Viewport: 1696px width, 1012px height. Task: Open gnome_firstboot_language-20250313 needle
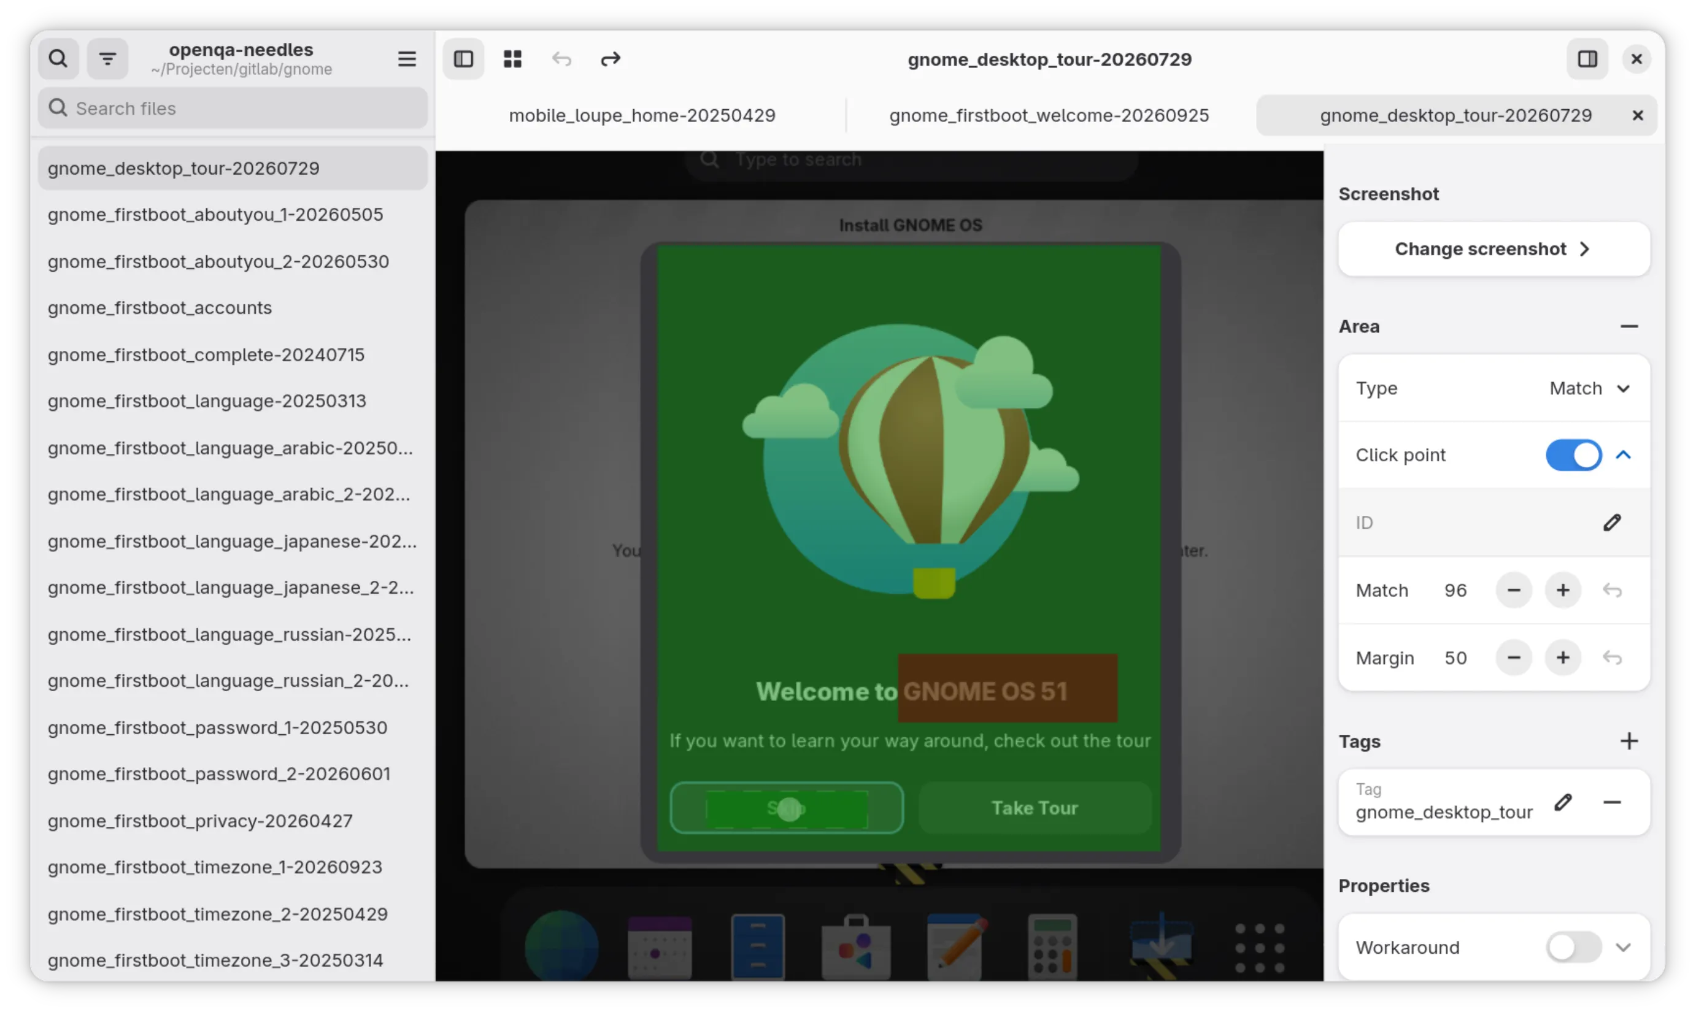233,401
